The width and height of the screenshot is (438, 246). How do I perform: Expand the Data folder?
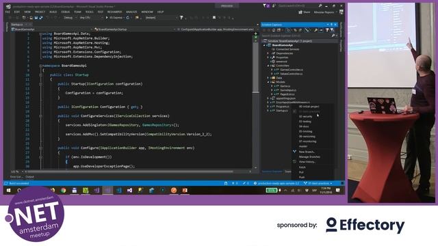coord(268,78)
